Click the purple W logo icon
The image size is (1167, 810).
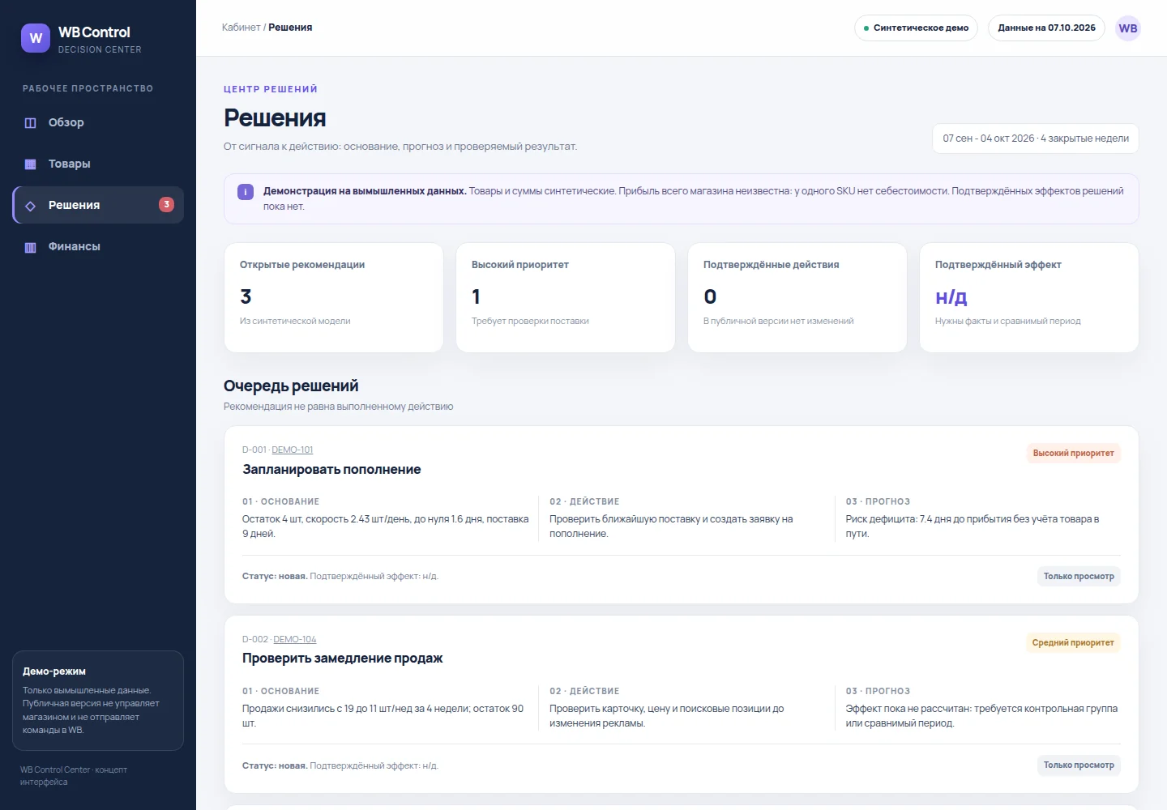[x=36, y=38]
